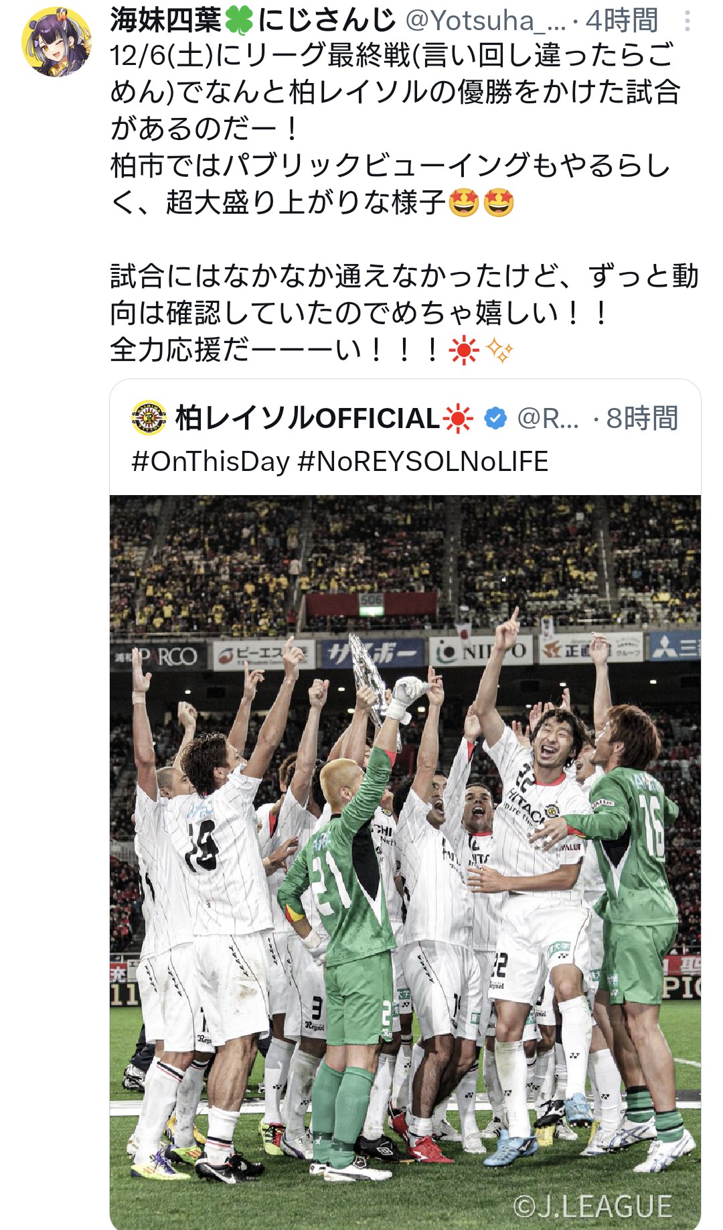Screen dimensions: 723x1230
Task: Open the quoted tweet's 8時間 timestamp
Action: click(x=642, y=419)
